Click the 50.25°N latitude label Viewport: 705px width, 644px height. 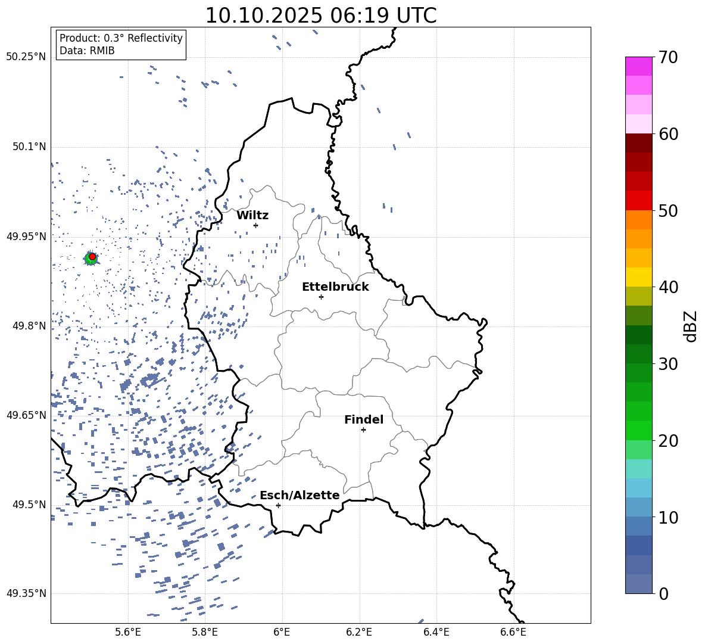coord(26,57)
